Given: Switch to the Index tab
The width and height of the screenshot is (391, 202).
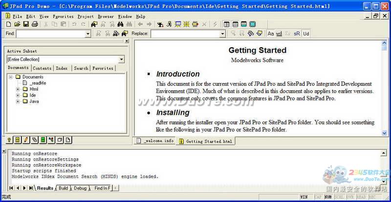Looking at the screenshot, I should 62,68.
